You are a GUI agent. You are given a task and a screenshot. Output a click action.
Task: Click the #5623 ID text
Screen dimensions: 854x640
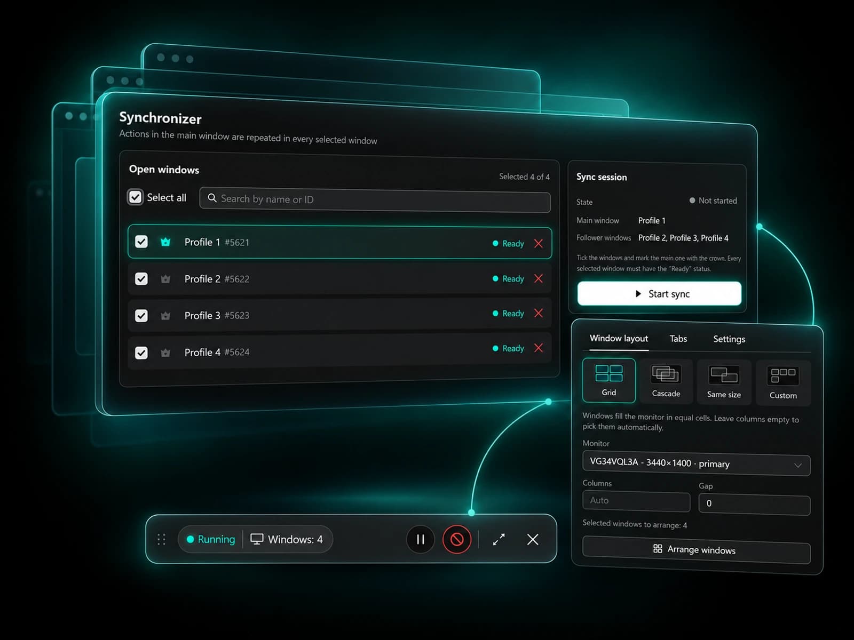click(x=237, y=315)
